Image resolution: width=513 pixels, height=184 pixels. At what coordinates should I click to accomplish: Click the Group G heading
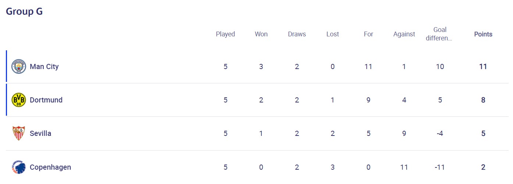24,11
